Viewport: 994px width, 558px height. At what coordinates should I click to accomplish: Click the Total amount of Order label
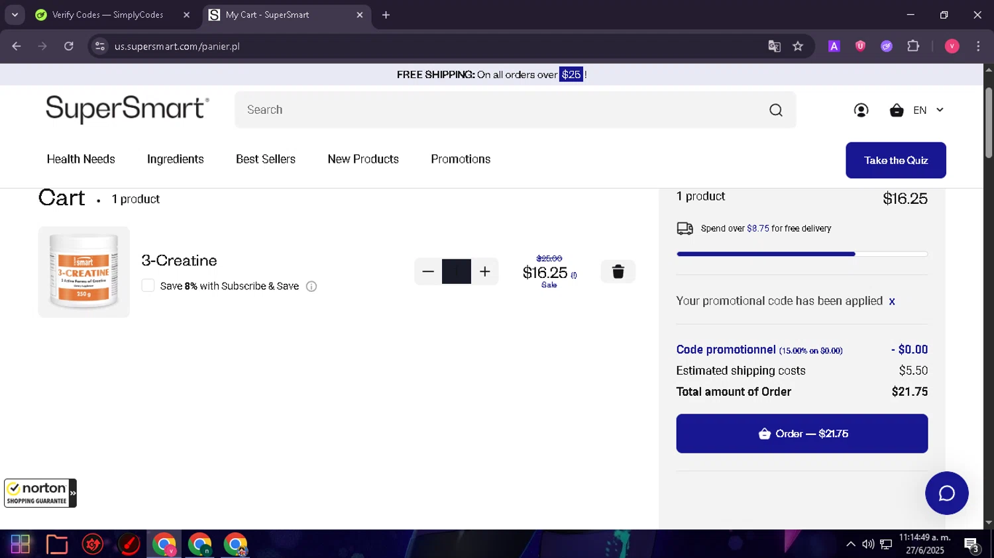(x=734, y=392)
